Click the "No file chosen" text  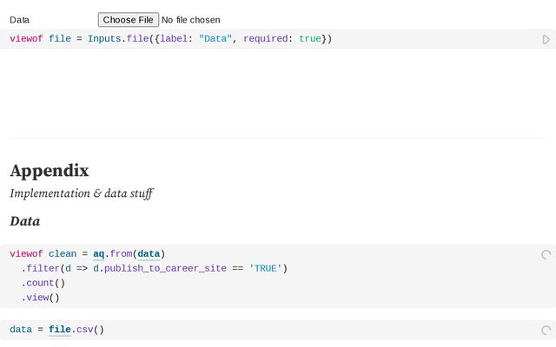(191, 19)
